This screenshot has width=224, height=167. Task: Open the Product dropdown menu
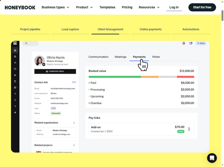click(x=84, y=7)
